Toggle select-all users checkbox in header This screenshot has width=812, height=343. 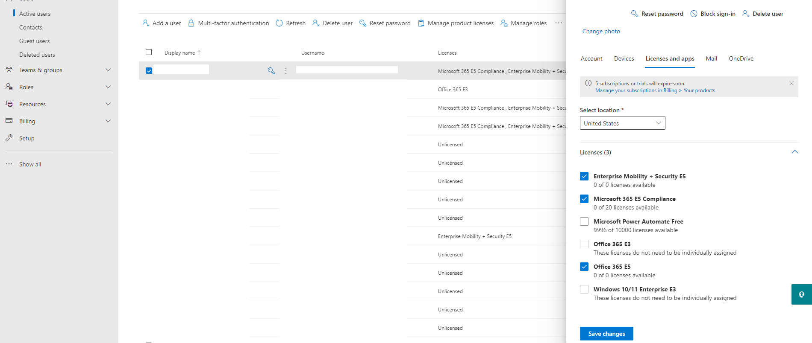click(x=149, y=52)
